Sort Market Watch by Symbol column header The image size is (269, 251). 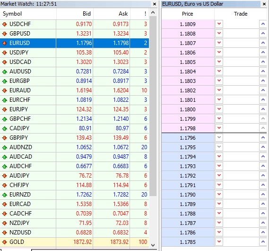point(28,14)
